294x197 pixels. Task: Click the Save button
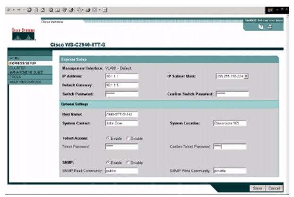coord(258,188)
